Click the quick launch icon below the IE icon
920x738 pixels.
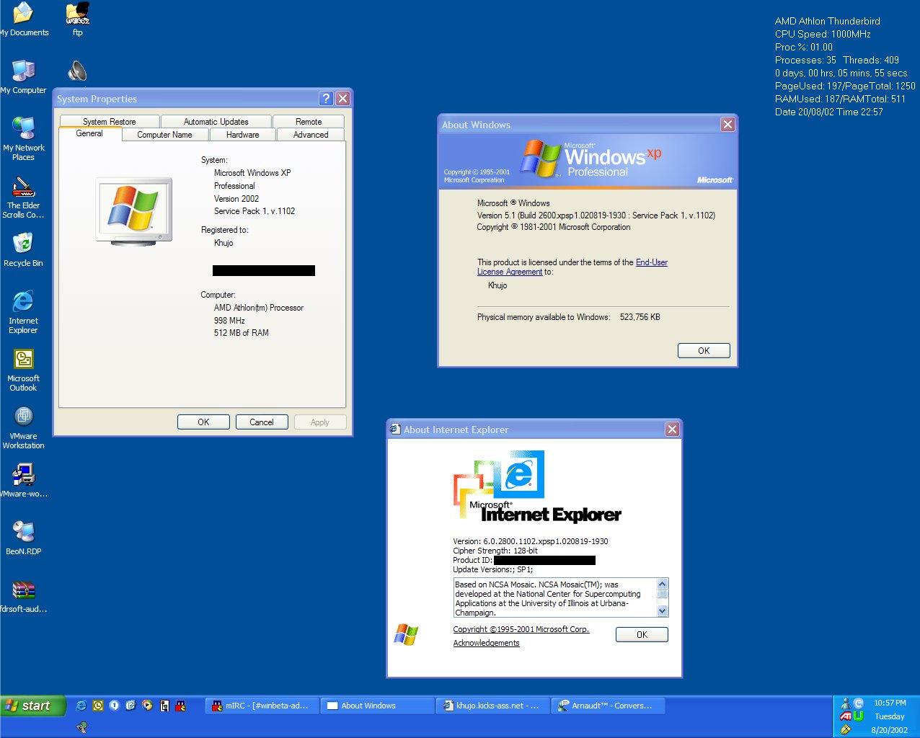tap(82, 728)
